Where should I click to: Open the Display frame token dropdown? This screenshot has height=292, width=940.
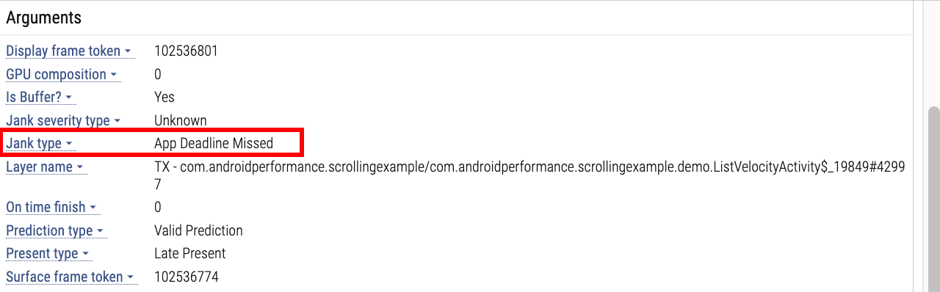click(x=68, y=51)
